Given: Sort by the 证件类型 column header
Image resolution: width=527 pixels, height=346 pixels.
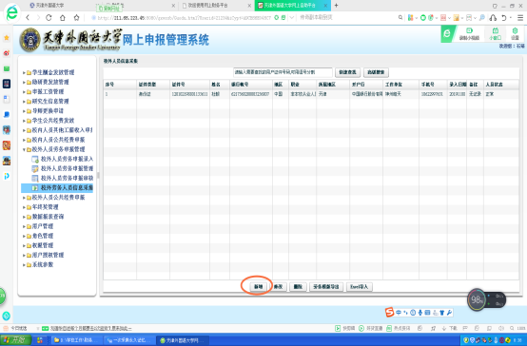Looking at the screenshot, I should pyautogui.click(x=153, y=85).
